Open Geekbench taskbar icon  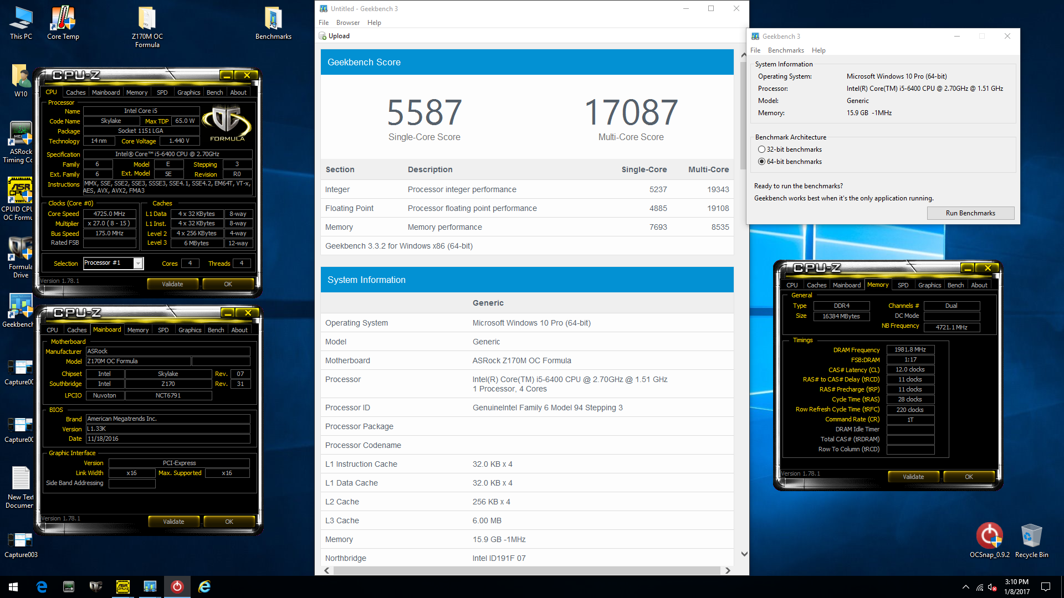click(x=150, y=587)
